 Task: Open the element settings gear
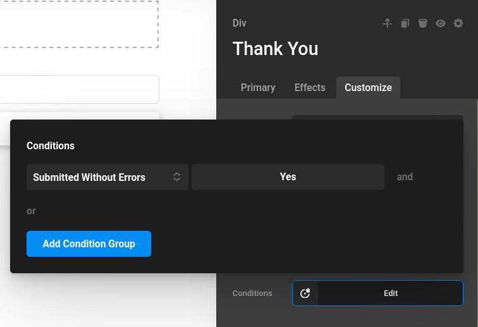458,23
